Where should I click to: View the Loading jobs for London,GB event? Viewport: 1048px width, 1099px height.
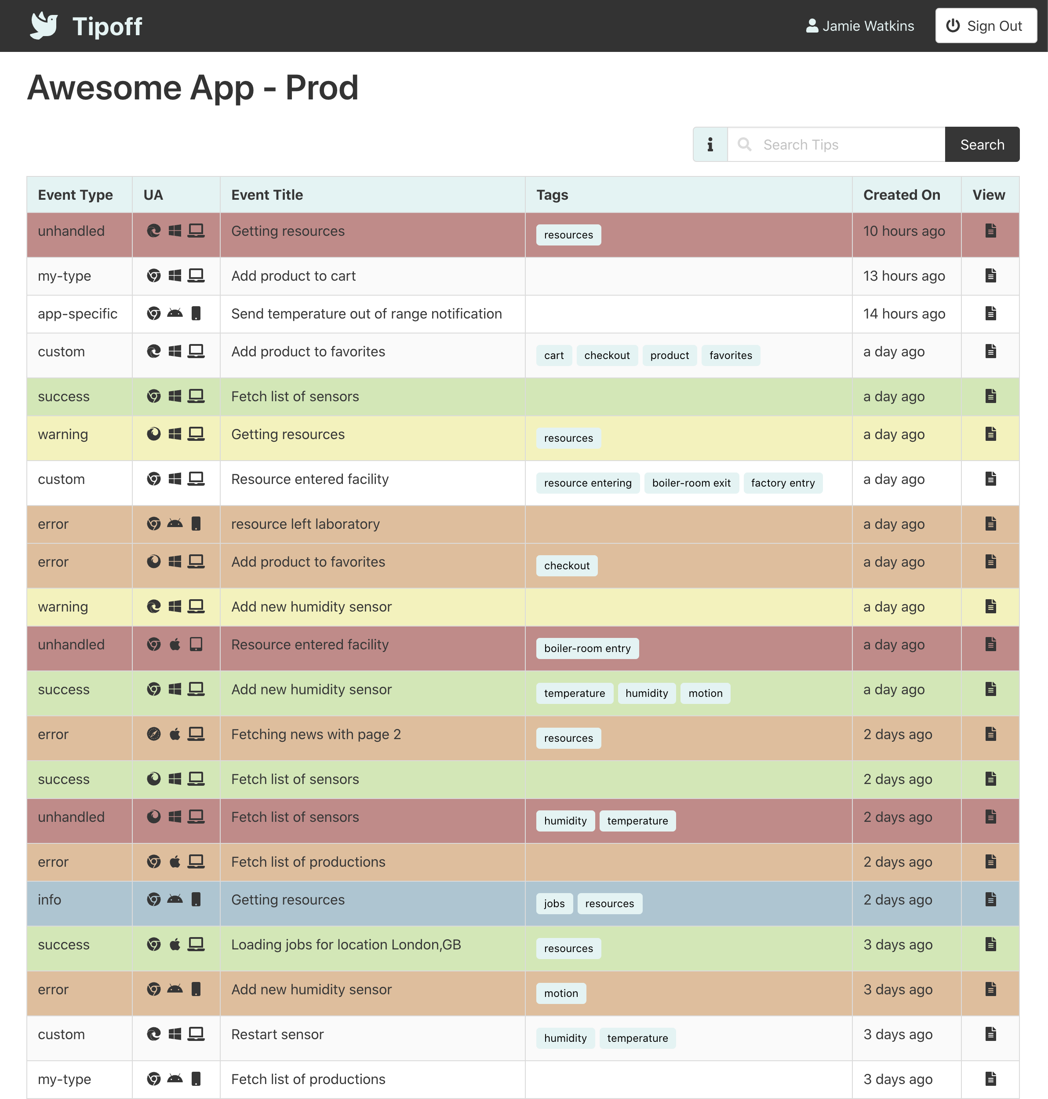tap(990, 944)
